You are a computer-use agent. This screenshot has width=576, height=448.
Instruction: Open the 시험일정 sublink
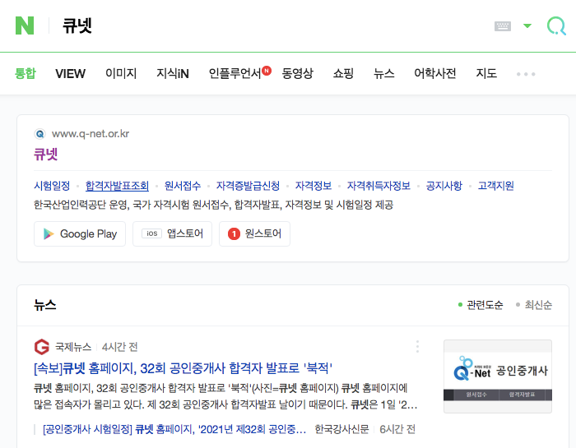click(x=52, y=186)
